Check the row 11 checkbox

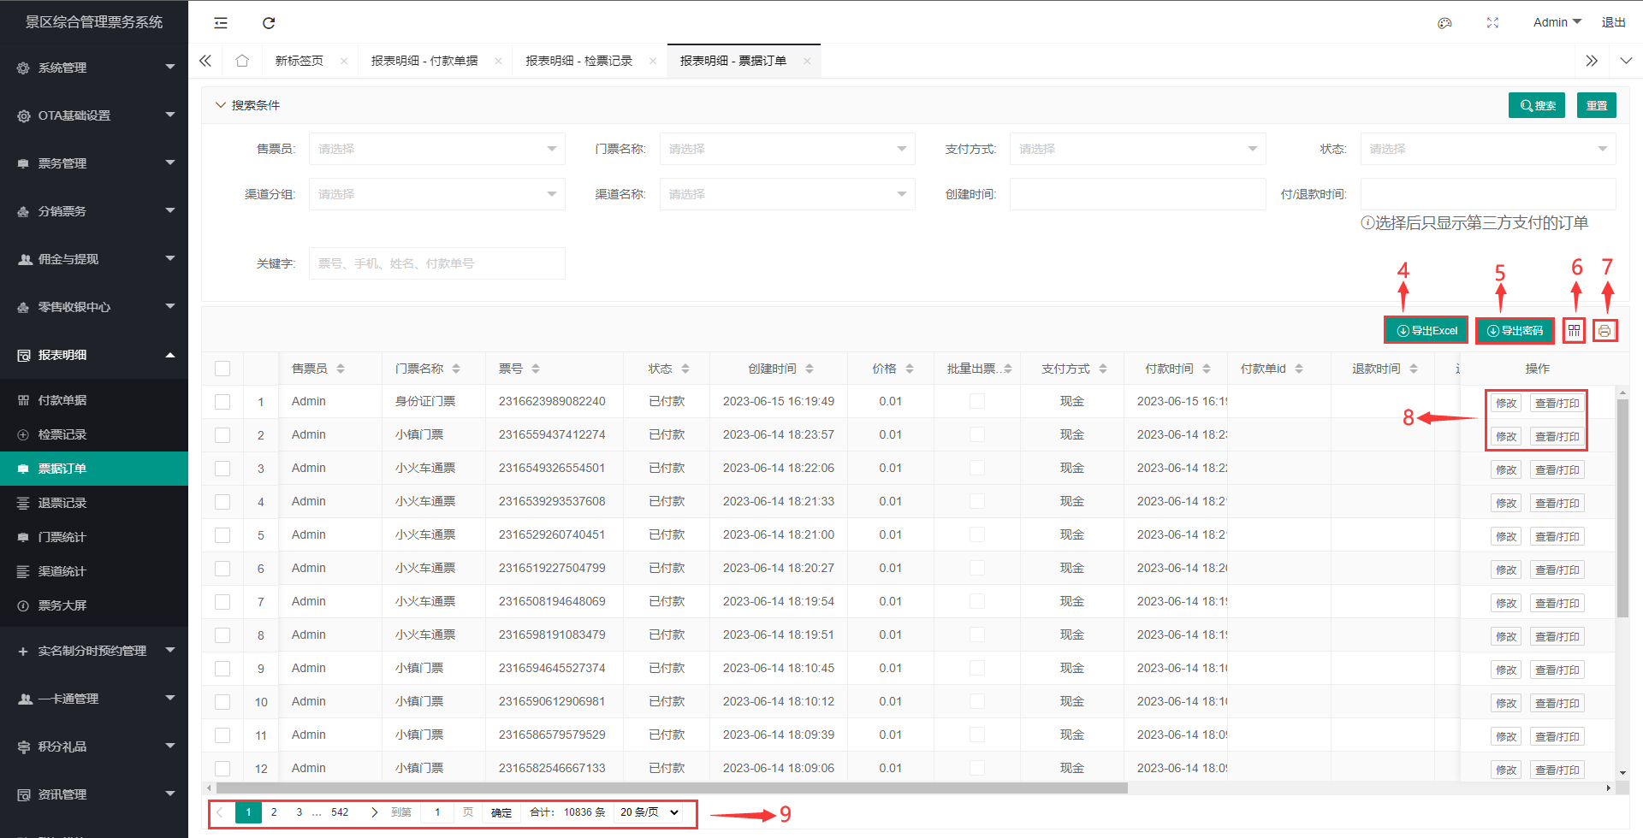(222, 735)
